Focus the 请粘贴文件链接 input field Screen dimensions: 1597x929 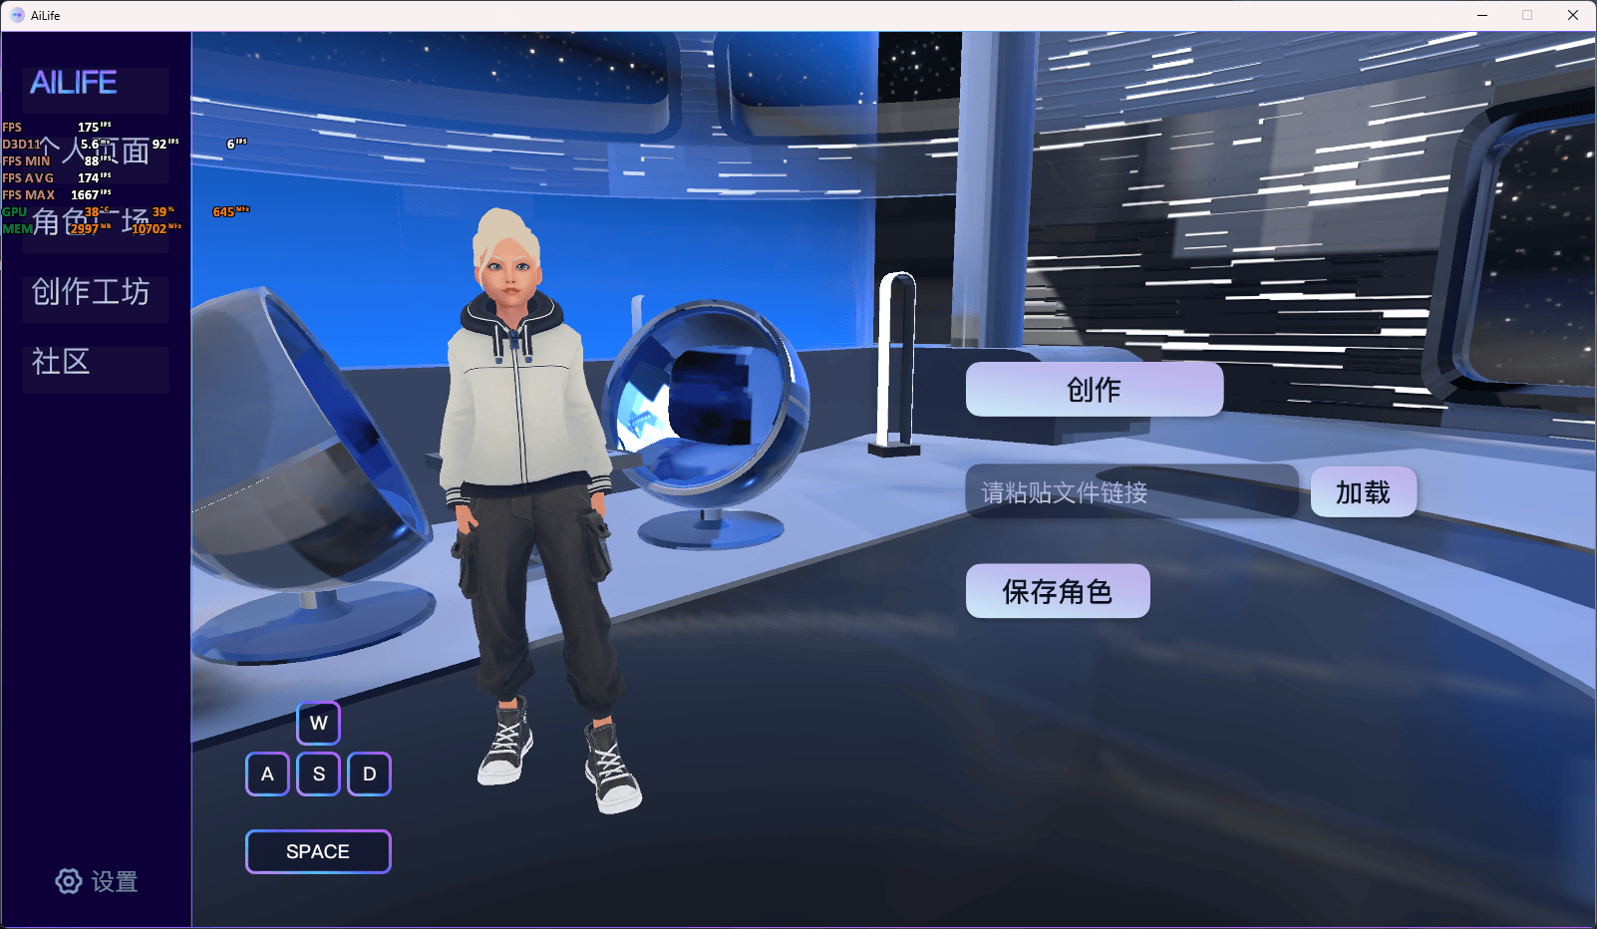click(x=1131, y=492)
